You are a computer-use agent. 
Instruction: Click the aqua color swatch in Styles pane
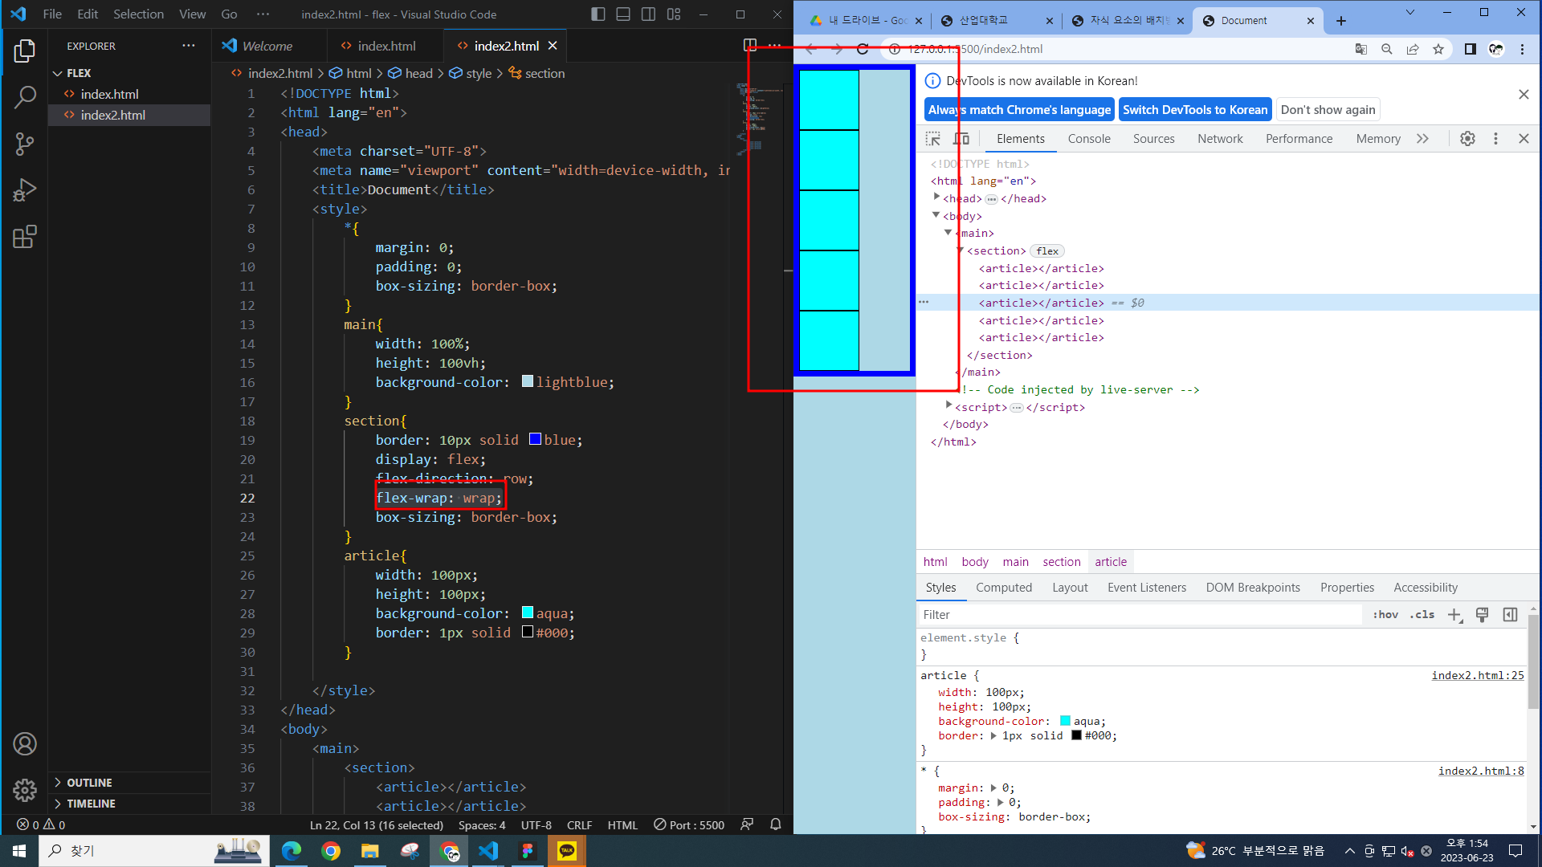(x=1065, y=722)
